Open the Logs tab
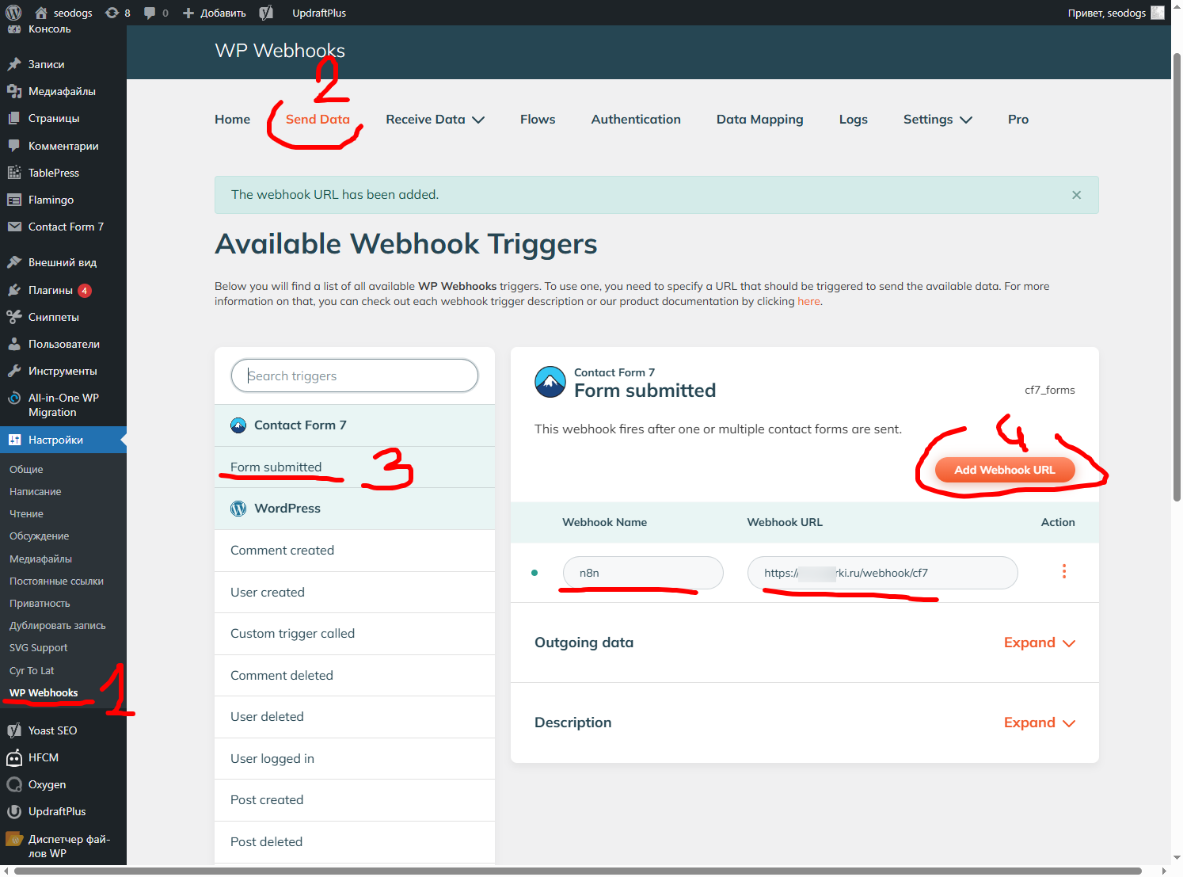 coord(853,119)
